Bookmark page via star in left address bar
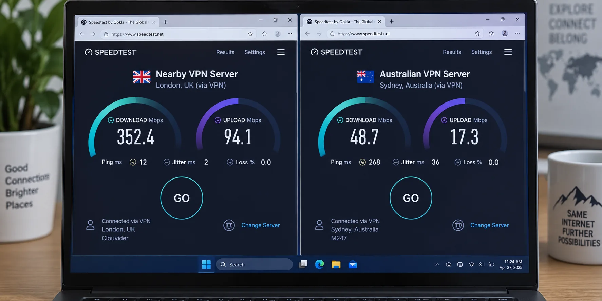The height and width of the screenshot is (301, 602). pos(250,34)
